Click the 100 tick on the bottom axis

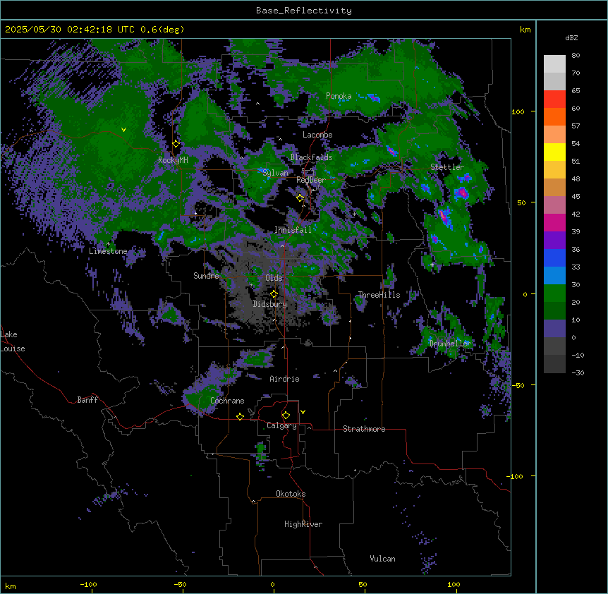[454, 584]
